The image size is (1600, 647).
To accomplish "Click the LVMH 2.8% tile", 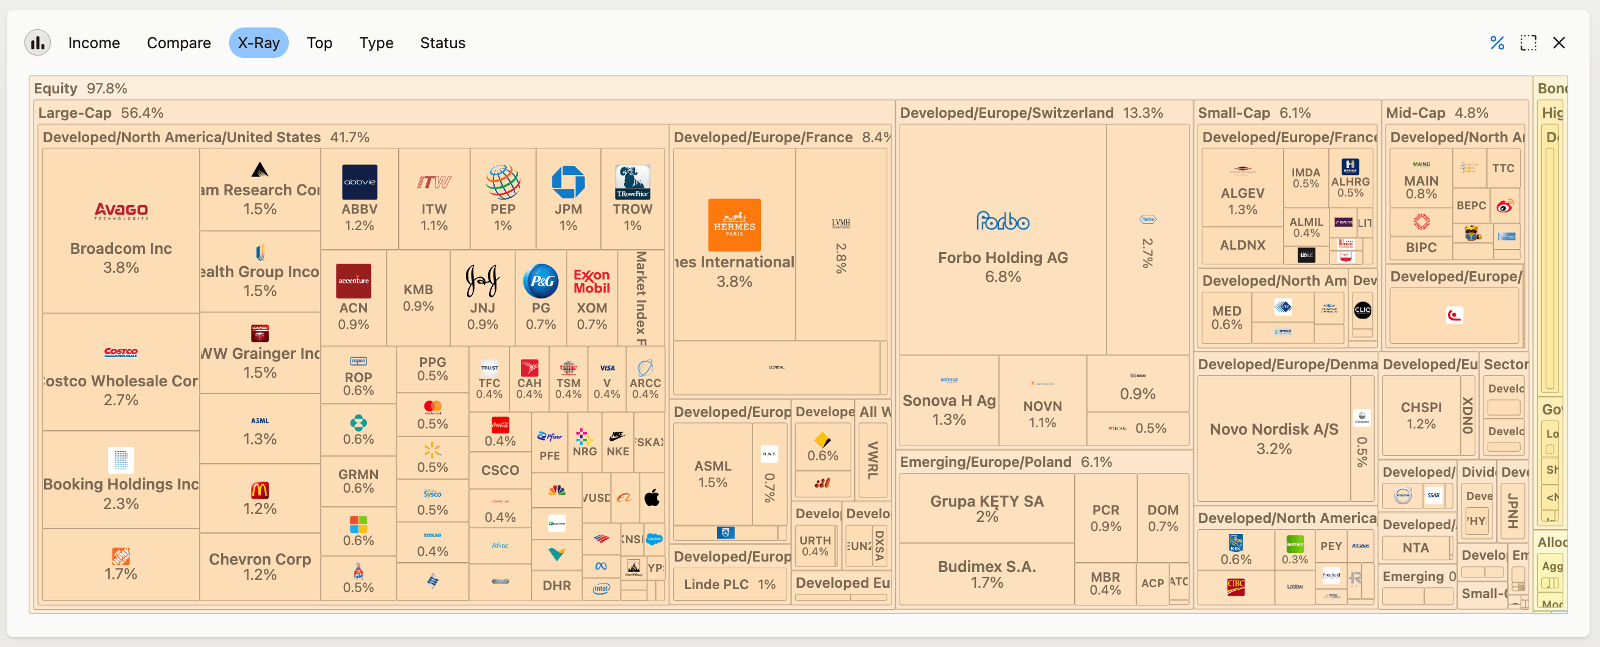I will click(x=840, y=244).
